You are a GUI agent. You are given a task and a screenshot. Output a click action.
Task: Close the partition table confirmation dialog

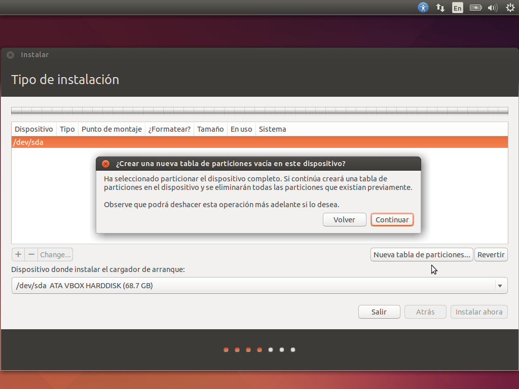pyautogui.click(x=105, y=164)
